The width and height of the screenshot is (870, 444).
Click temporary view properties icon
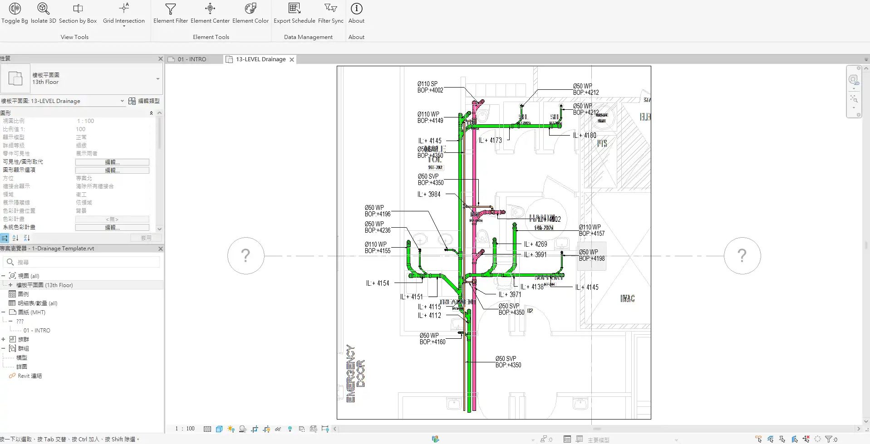coord(302,429)
